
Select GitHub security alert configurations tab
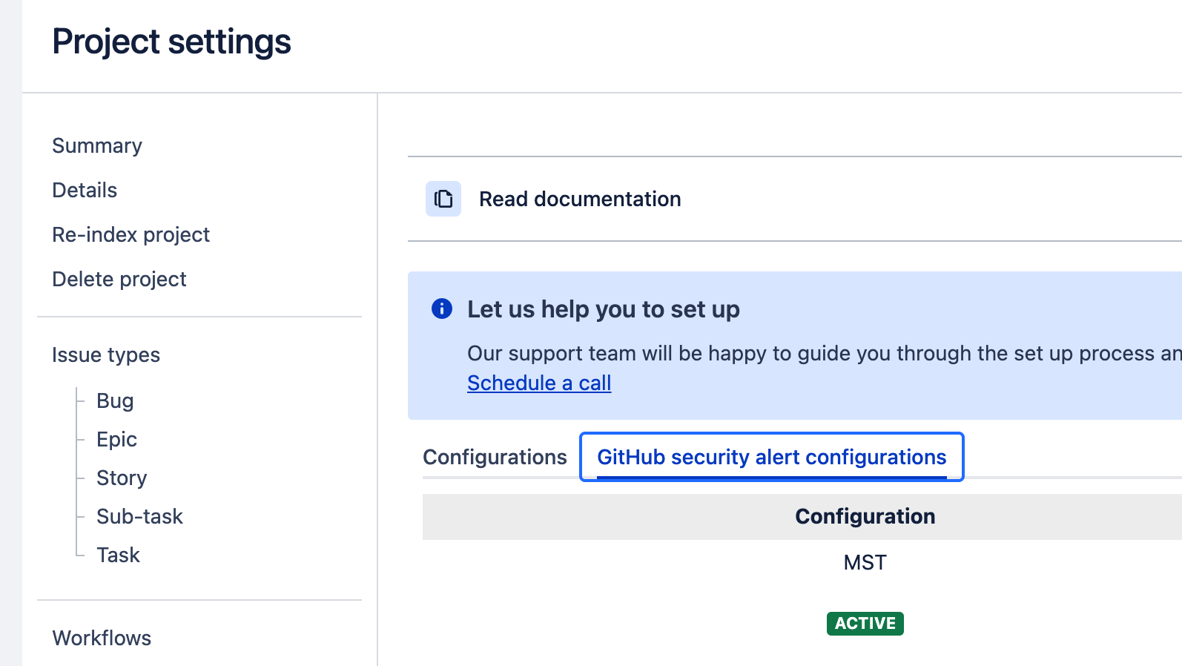(771, 457)
